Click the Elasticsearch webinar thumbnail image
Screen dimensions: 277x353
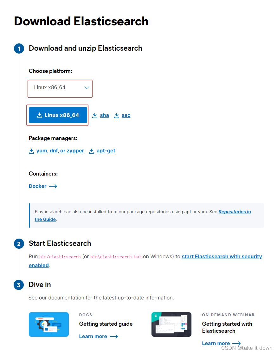point(171,324)
